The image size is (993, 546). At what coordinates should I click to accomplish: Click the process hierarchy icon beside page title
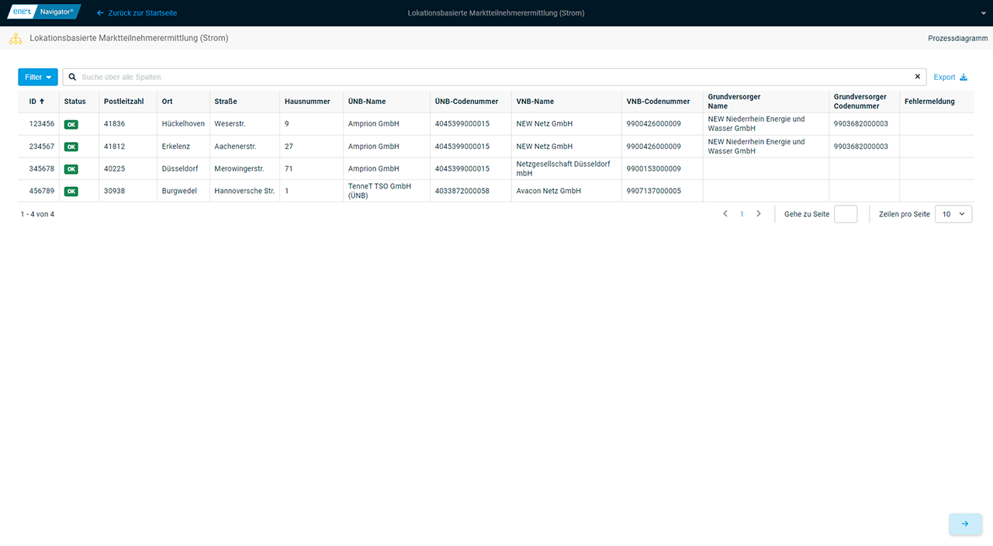coord(16,38)
